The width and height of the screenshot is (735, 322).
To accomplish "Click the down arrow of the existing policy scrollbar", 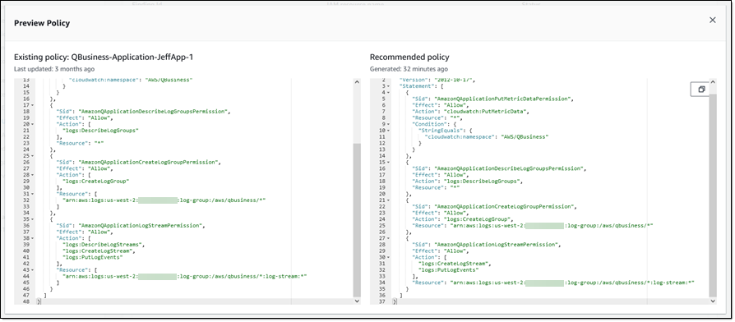I will (x=357, y=301).
